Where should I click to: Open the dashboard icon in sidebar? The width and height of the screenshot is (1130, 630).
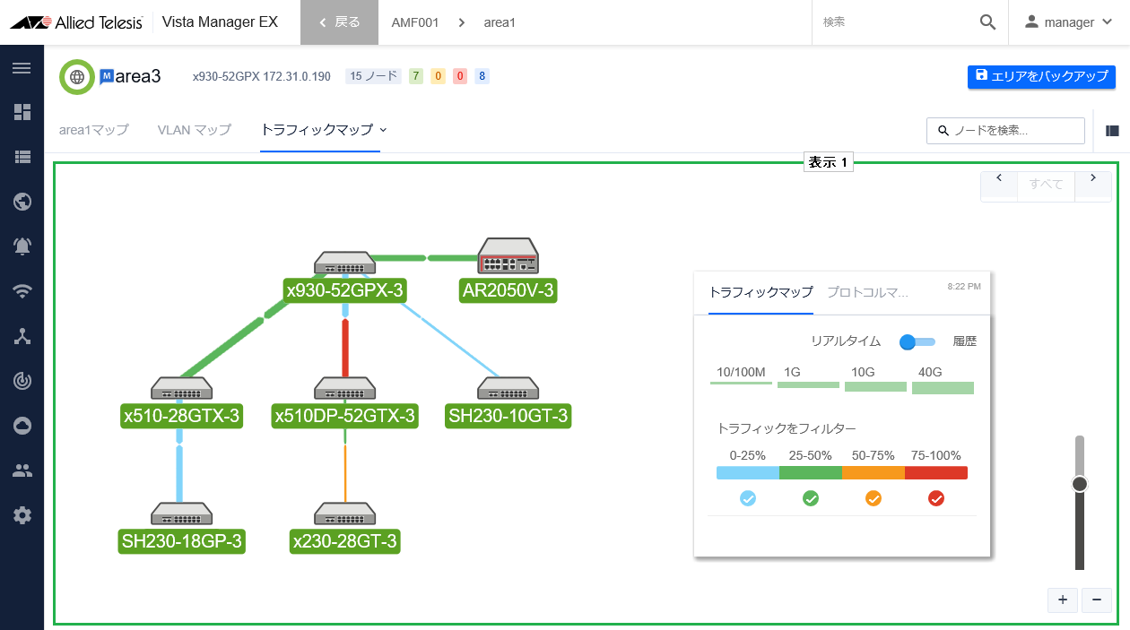coord(22,112)
